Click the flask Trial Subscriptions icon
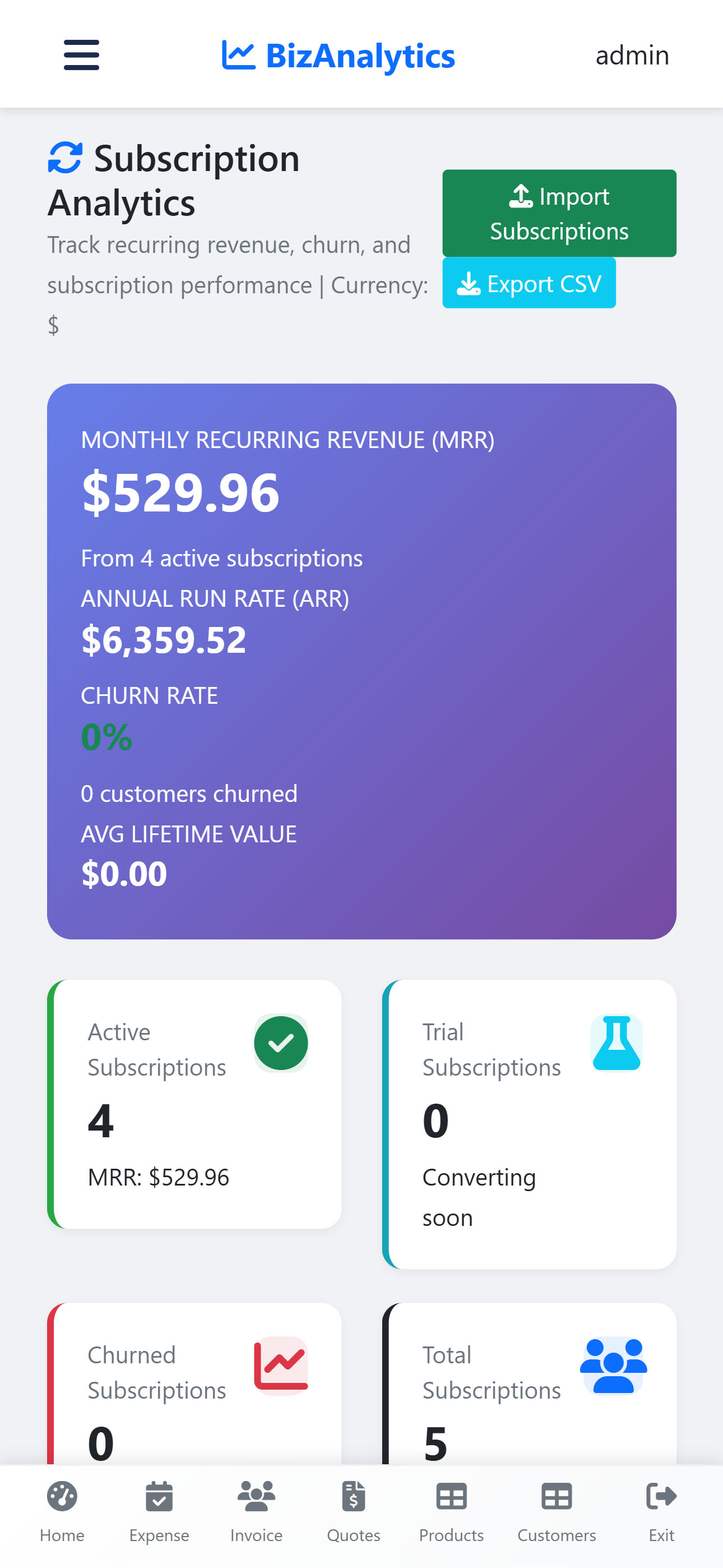The height and width of the screenshot is (1568, 723). click(x=617, y=1043)
